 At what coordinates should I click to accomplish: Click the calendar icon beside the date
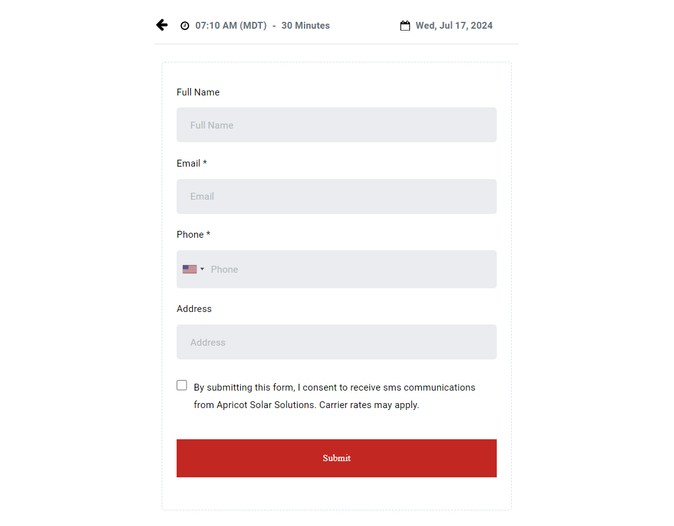pyautogui.click(x=405, y=26)
